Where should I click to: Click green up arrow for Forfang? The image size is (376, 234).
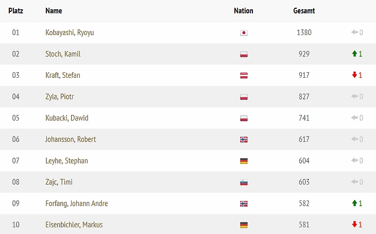(354, 204)
